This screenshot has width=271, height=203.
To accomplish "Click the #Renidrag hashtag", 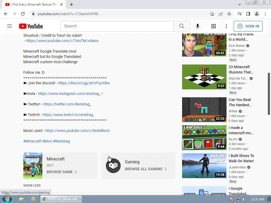I will click(61, 141).
